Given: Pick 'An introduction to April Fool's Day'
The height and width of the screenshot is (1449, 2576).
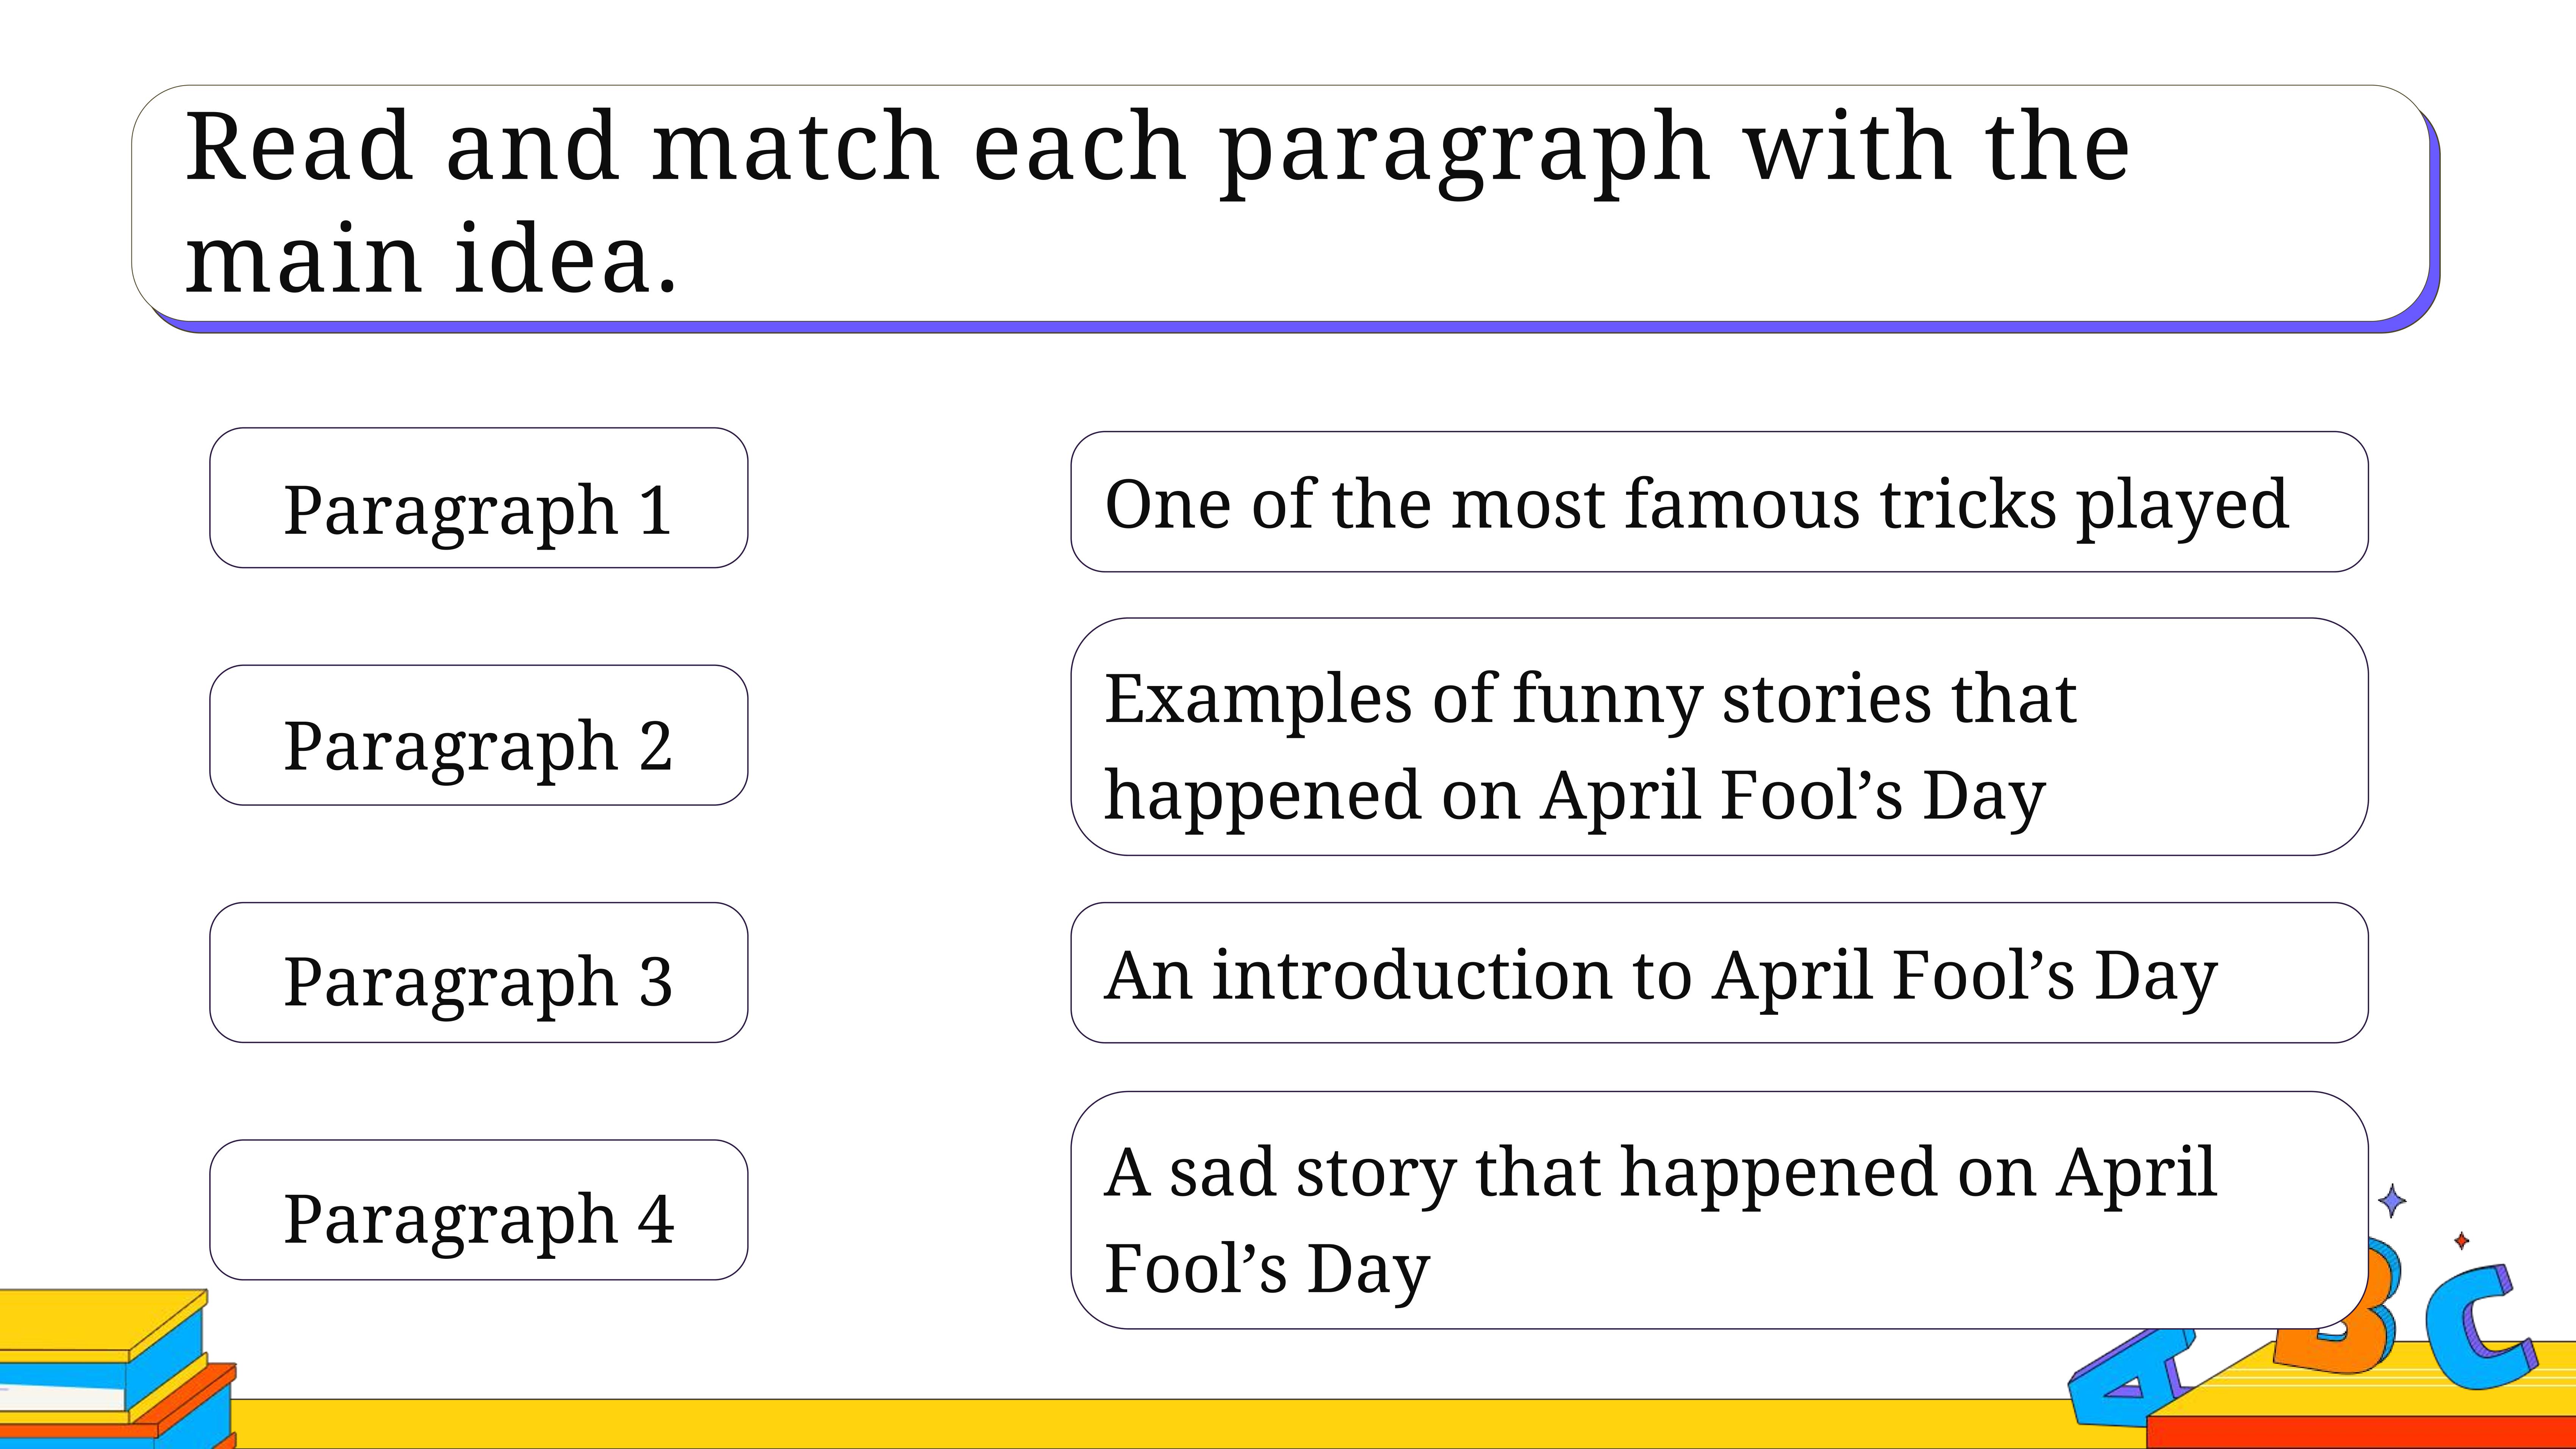Looking at the screenshot, I should [1719, 973].
